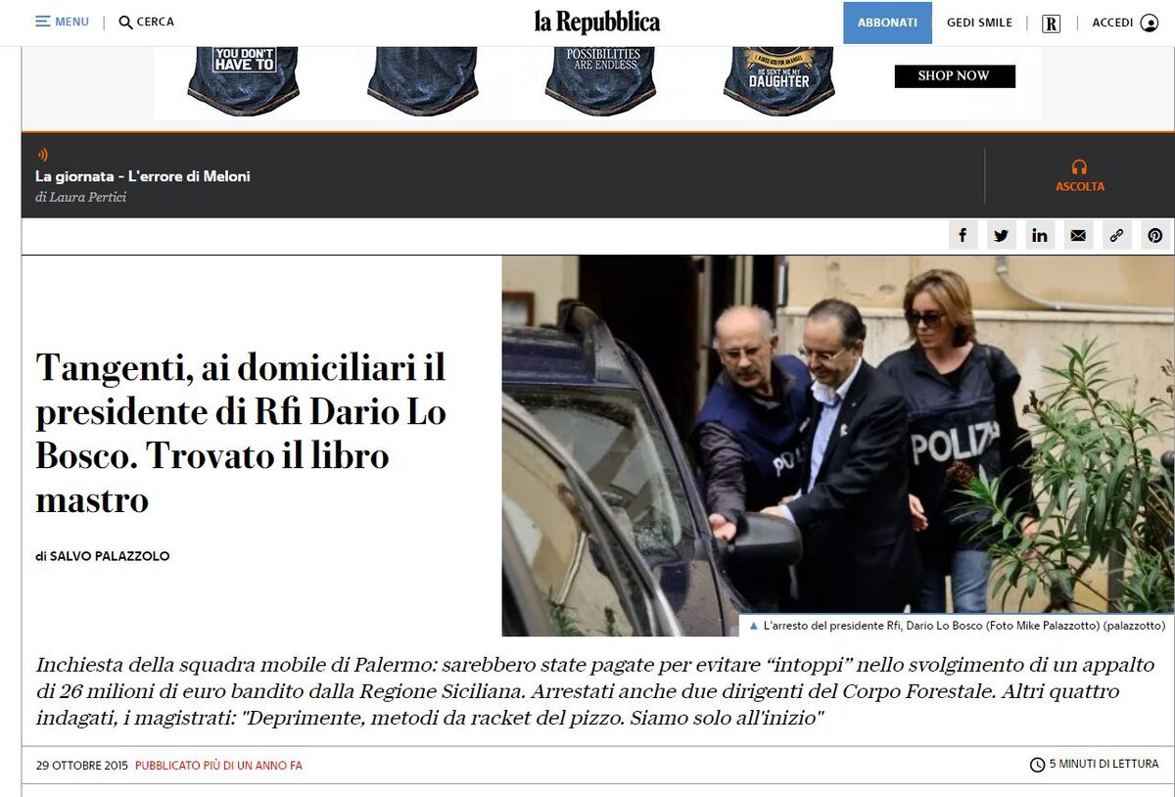Open the hamburger MENU icon
Image resolution: width=1175 pixels, height=797 pixels.
tap(43, 22)
